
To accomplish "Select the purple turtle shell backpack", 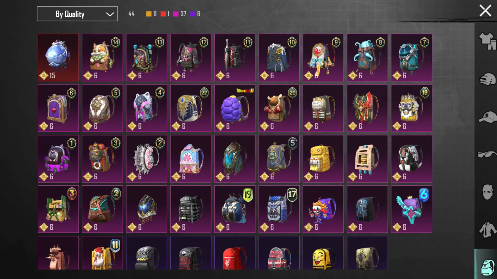I will coord(235,108).
